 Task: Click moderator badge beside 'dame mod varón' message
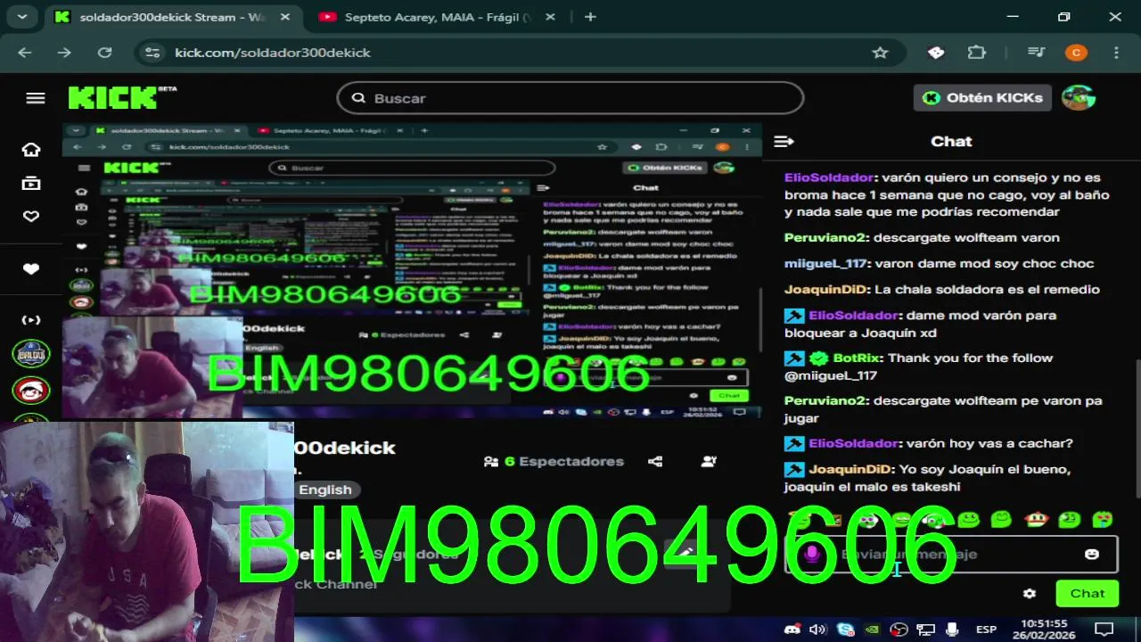(x=794, y=316)
